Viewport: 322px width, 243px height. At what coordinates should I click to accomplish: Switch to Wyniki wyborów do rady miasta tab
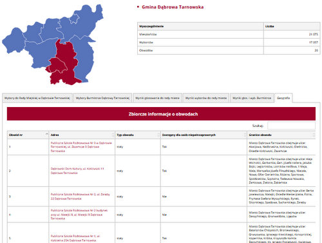(x=206, y=98)
